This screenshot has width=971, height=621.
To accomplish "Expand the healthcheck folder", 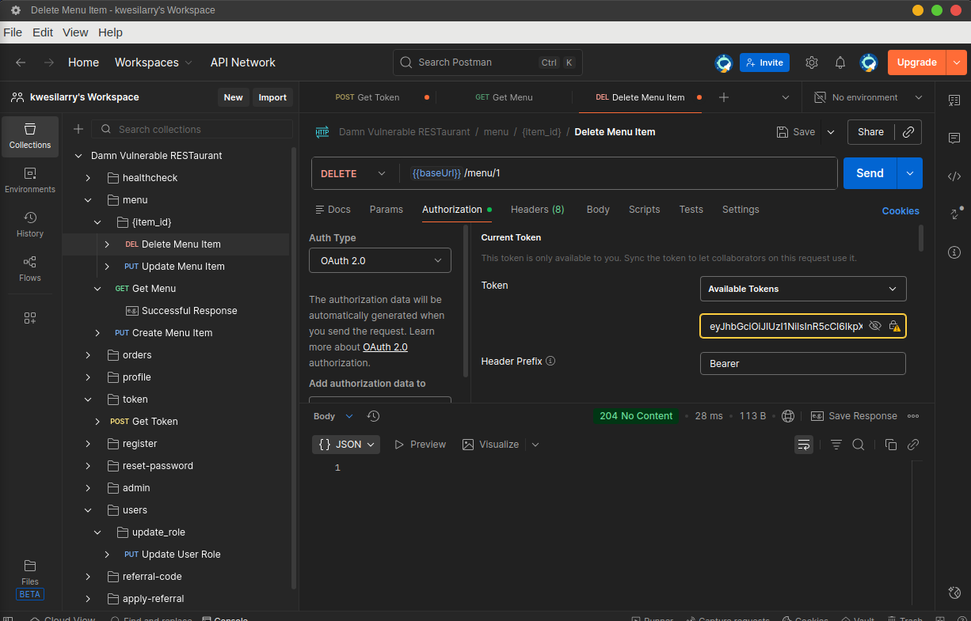I will click(89, 178).
